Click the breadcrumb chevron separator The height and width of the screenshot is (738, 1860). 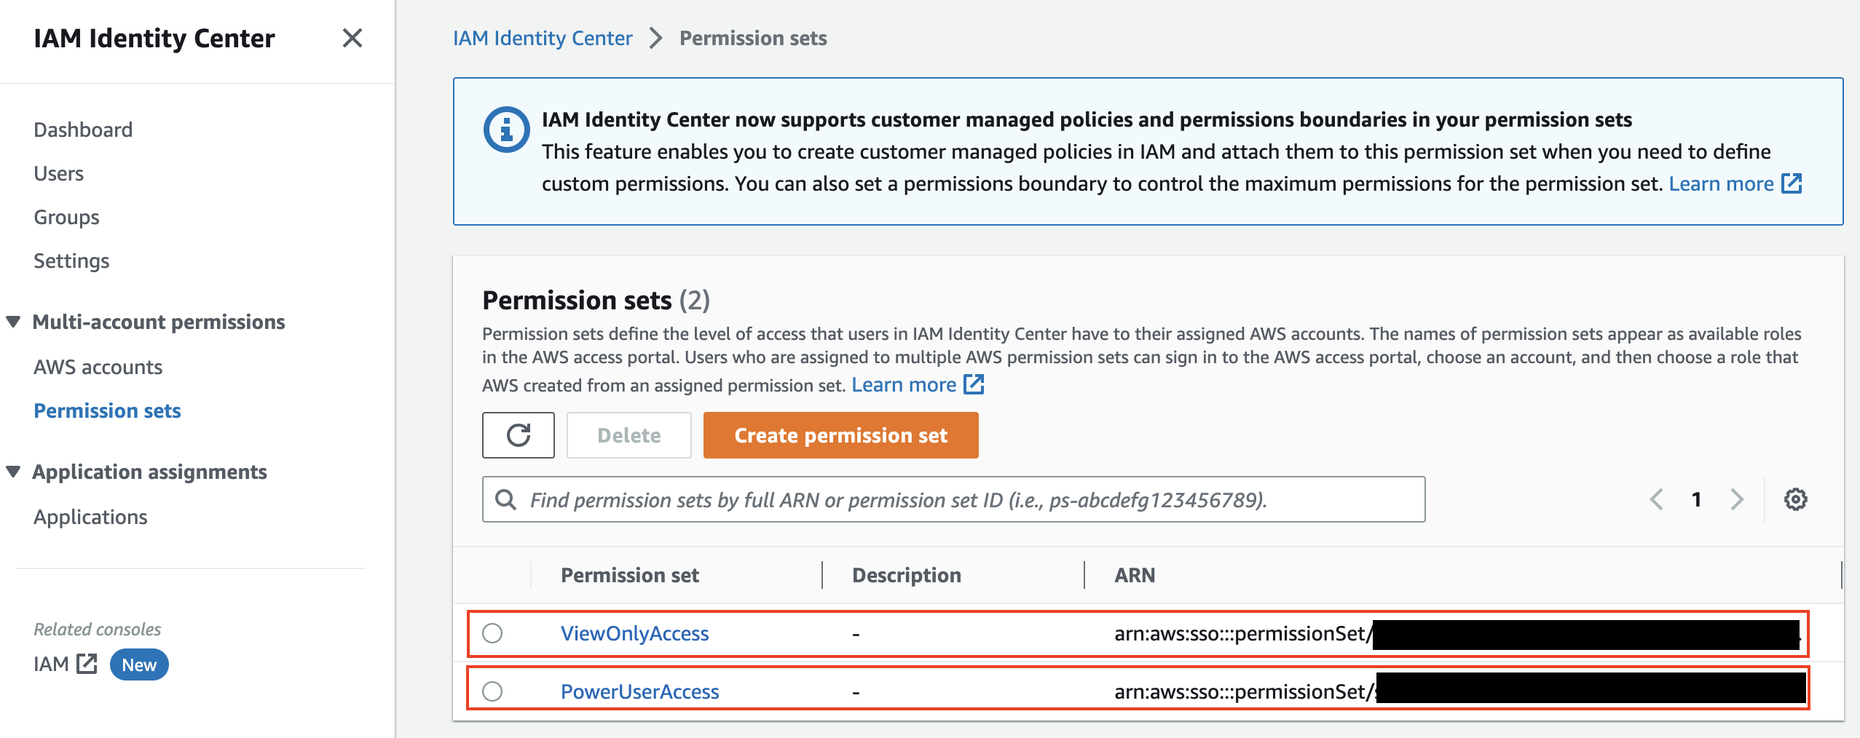point(655,38)
